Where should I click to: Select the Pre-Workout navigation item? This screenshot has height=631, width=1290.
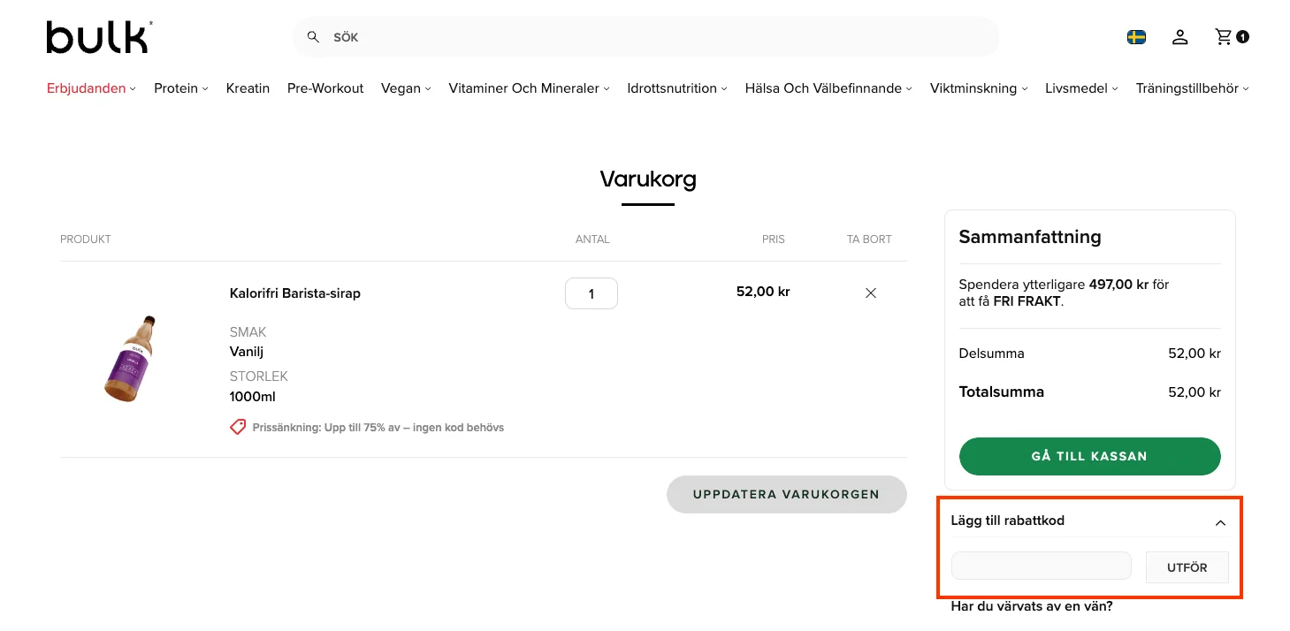point(324,87)
